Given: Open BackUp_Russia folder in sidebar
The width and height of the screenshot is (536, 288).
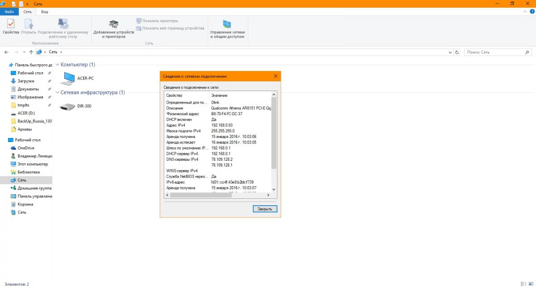Looking at the screenshot, I should pos(31,121).
